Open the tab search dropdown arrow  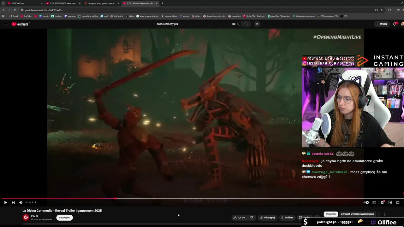[x=3, y=3]
